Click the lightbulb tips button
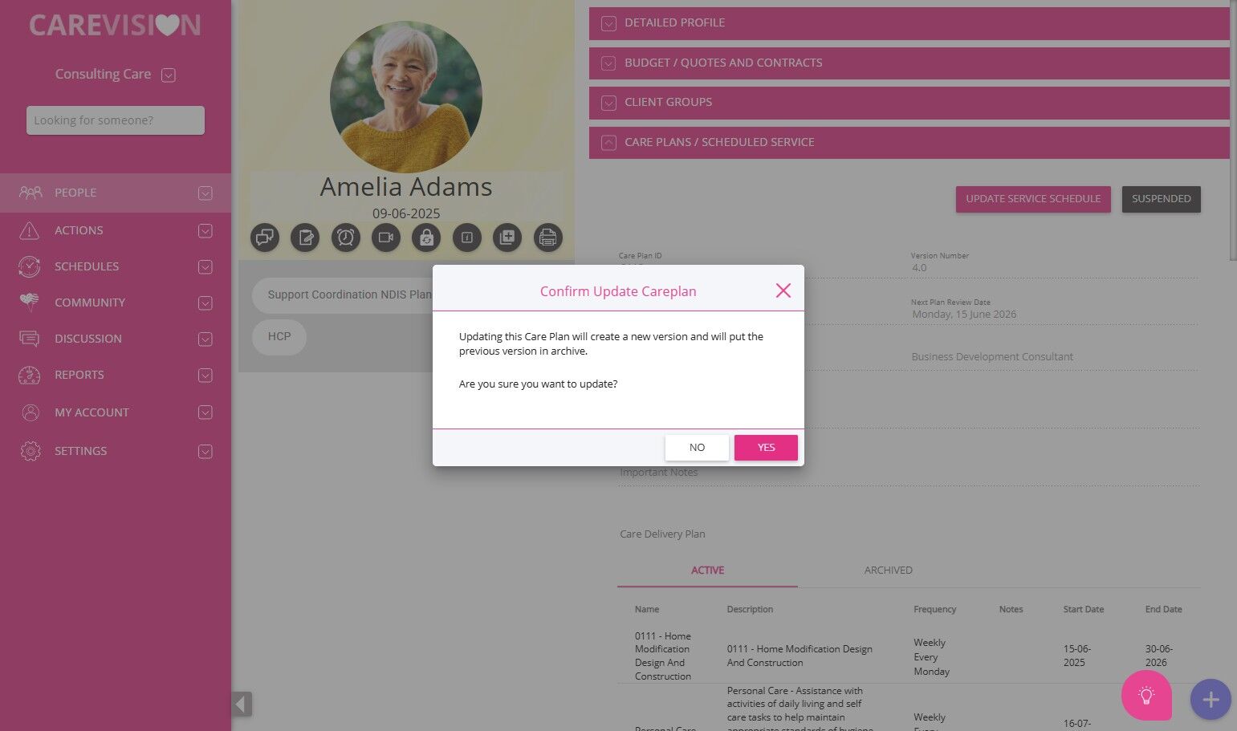The image size is (1237, 731). 1146,696
